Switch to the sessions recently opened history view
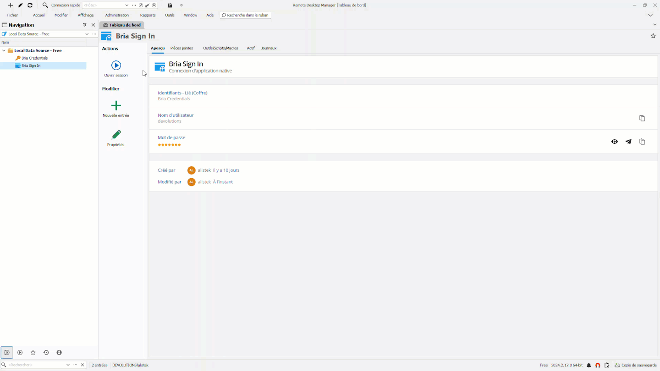660x371 pixels. coord(46,352)
